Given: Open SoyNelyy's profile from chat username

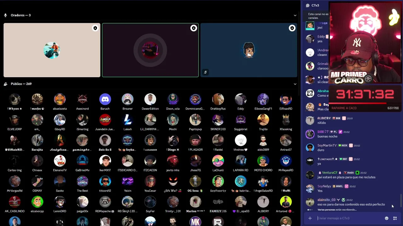Looking at the screenshot, I should click(x=324, y=186).
